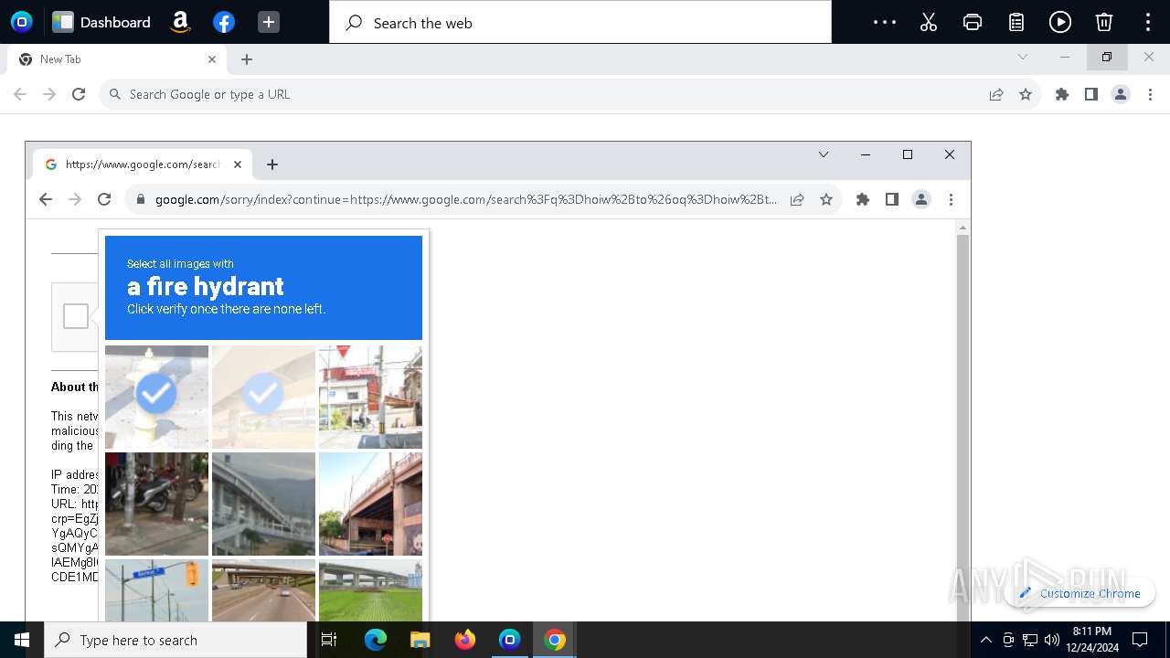The width and height of the screenshot is (1170, 658).
Task: Select the google.com/search tab in inner window
Action: (x=143, y=164)
